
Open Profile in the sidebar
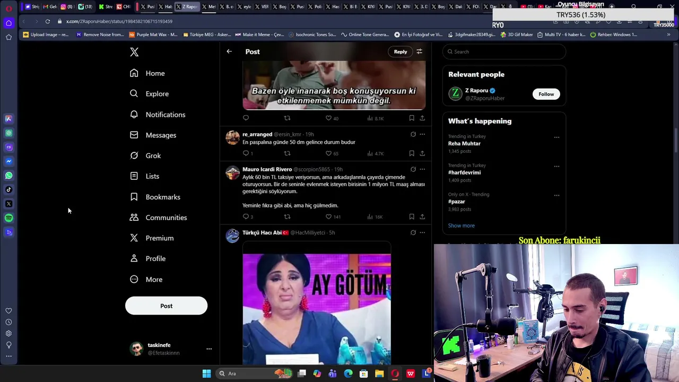(149, 259)
